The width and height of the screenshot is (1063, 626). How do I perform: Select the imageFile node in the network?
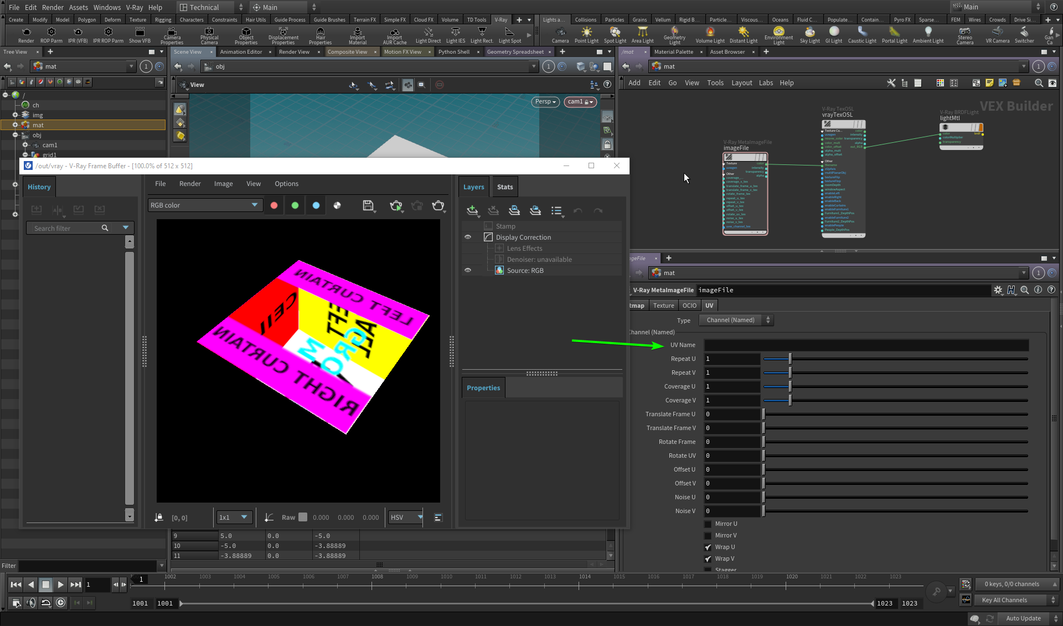click(745, 194)
